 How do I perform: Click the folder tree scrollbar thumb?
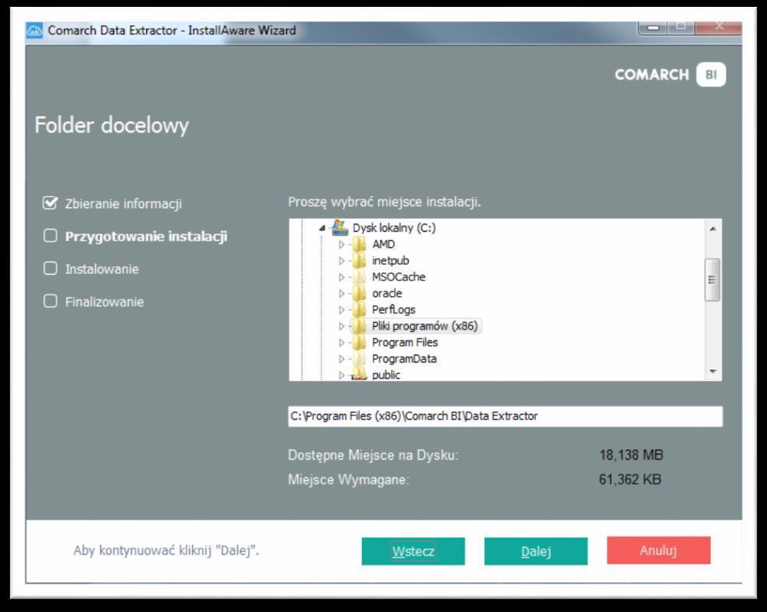(712, 279)
